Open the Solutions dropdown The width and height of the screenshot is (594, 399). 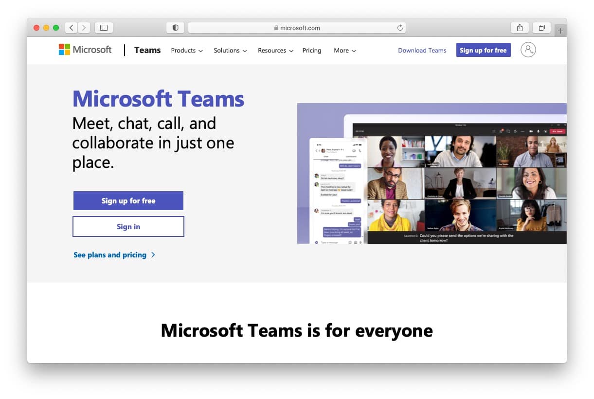pos(230,50)
